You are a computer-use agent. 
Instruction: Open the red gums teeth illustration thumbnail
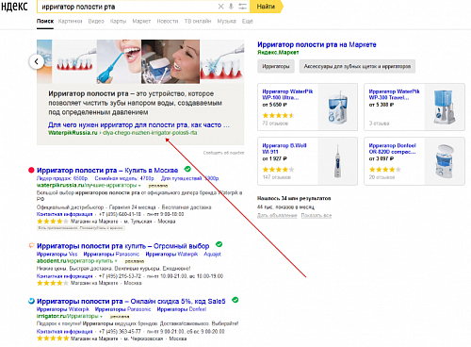pyautogui.click(x=74, y=61)
